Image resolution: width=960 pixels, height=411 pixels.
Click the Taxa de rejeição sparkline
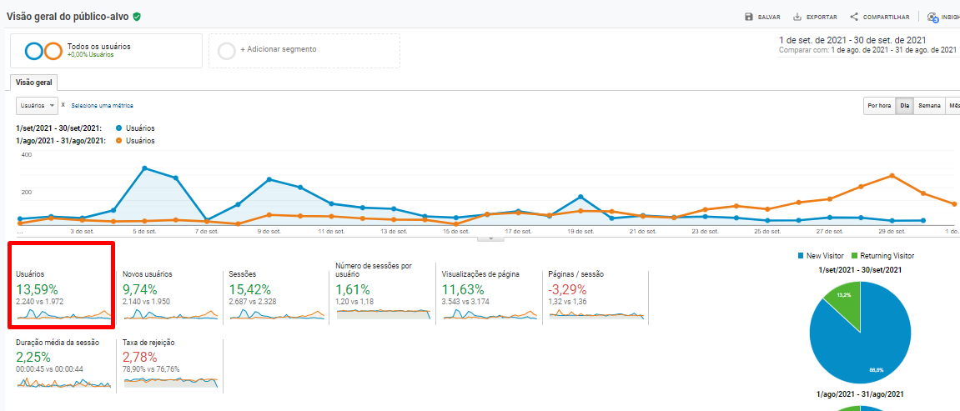click(170, 382)
